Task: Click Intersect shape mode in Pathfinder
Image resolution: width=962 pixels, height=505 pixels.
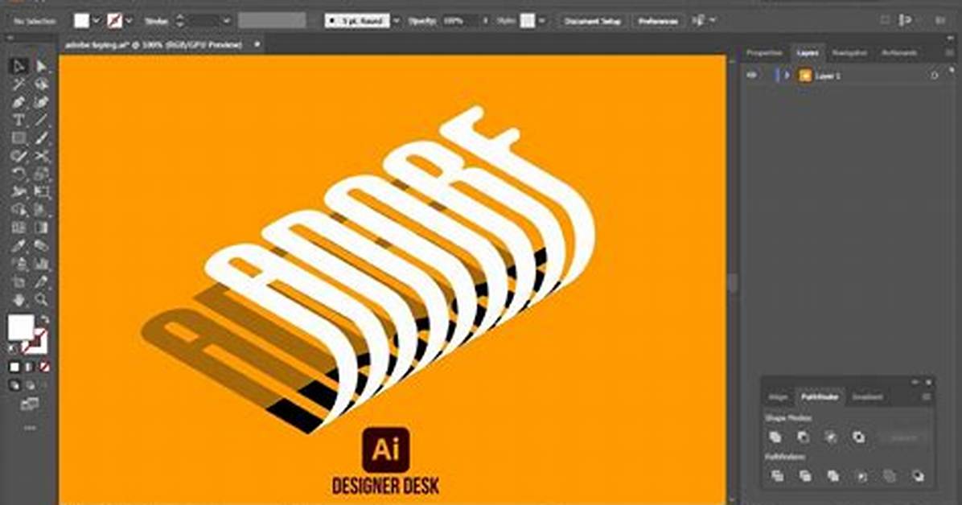Action: (x=831, y=437)
